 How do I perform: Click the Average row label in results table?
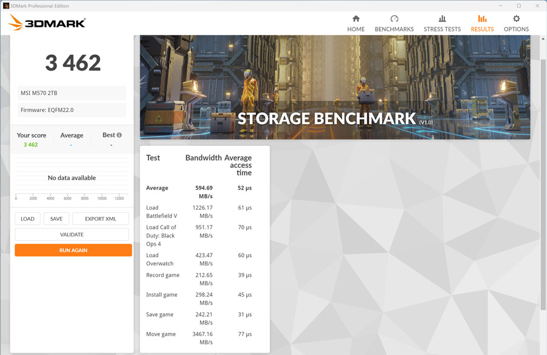click(x=157, y=188)
